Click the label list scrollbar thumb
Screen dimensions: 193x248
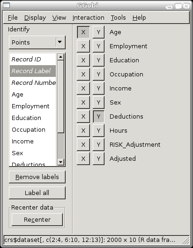pyautogui.click(x=61, y=97)
